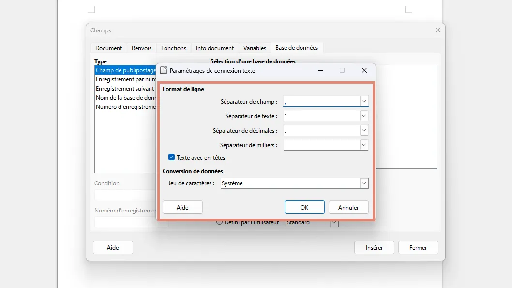Switch to the Document tab
The image size is (512, 288).
click(109, 48)
